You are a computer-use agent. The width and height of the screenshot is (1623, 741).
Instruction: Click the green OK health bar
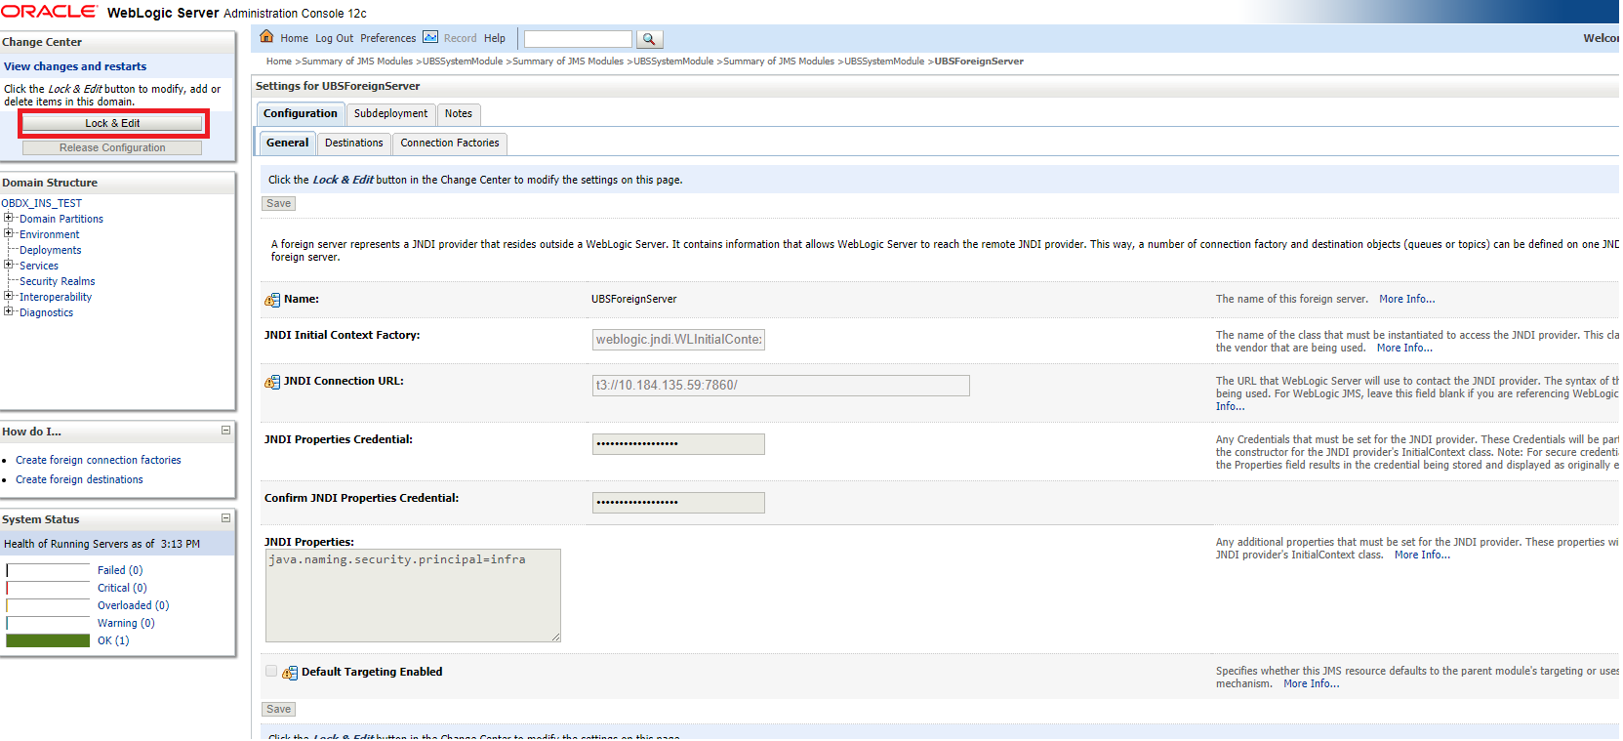48,640
